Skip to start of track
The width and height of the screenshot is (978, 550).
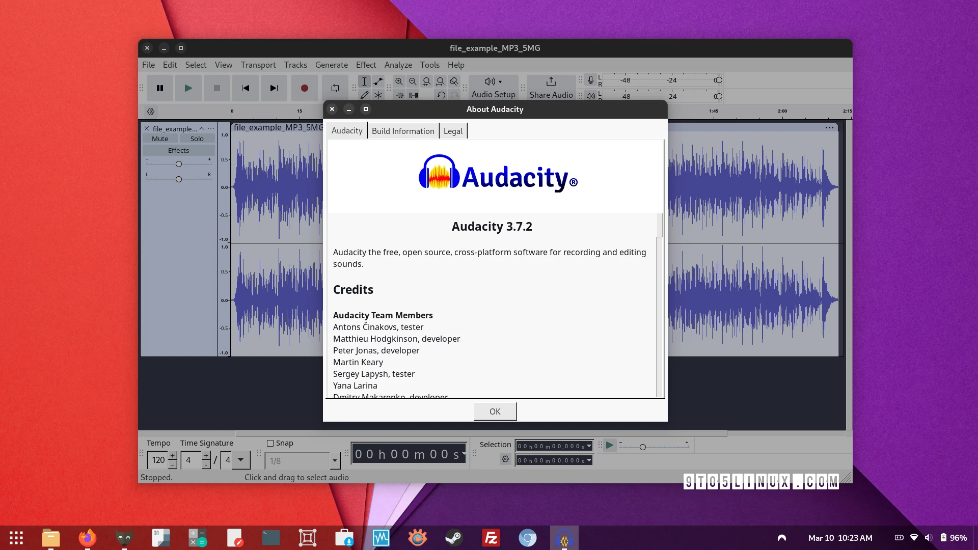click(246, 88)
